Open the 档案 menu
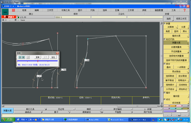Image resolution: width=191 pixels, height=123 pixels. click(24, 10)
